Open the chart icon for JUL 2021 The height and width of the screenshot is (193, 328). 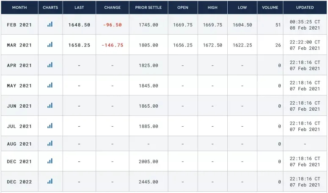click(50, 125)
